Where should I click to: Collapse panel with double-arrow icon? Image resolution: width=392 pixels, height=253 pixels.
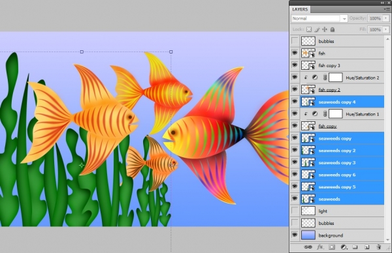[x=382, y=3]
